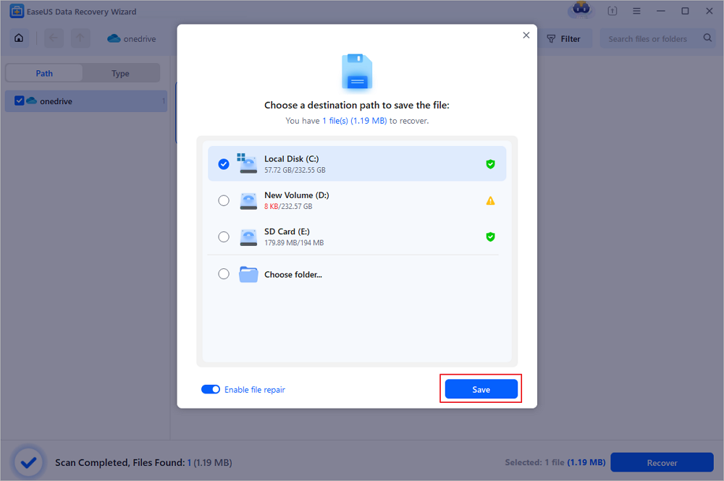Click the 1 file(s) (1.19 MB) link
This screenshot has width=724, height=481.
pos(354,120)
